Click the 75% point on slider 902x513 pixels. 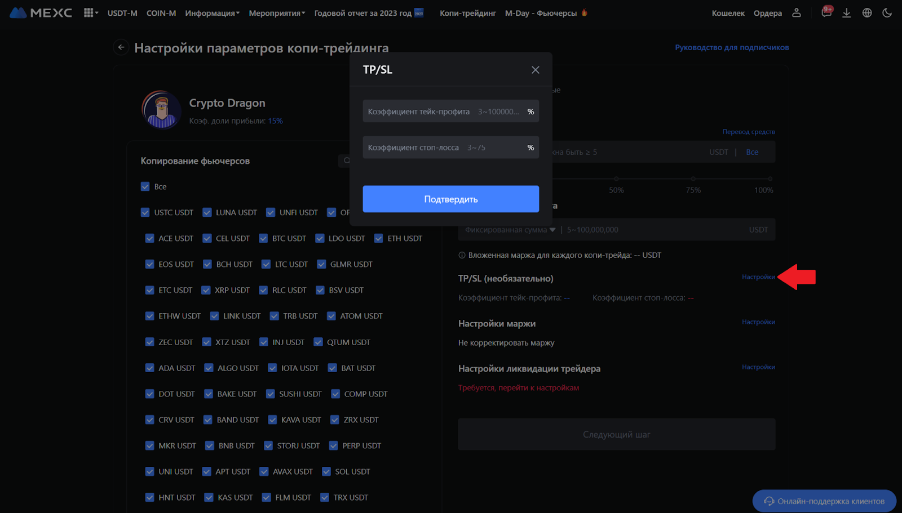tap(693, 179)
